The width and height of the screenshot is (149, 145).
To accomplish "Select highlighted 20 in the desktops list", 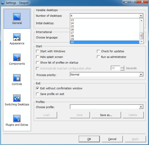I will point(105,42).
